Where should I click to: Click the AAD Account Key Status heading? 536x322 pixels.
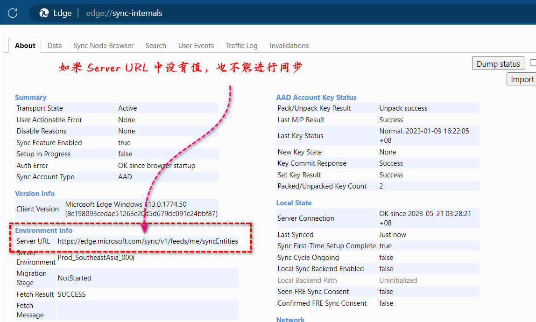click(316, 98)
